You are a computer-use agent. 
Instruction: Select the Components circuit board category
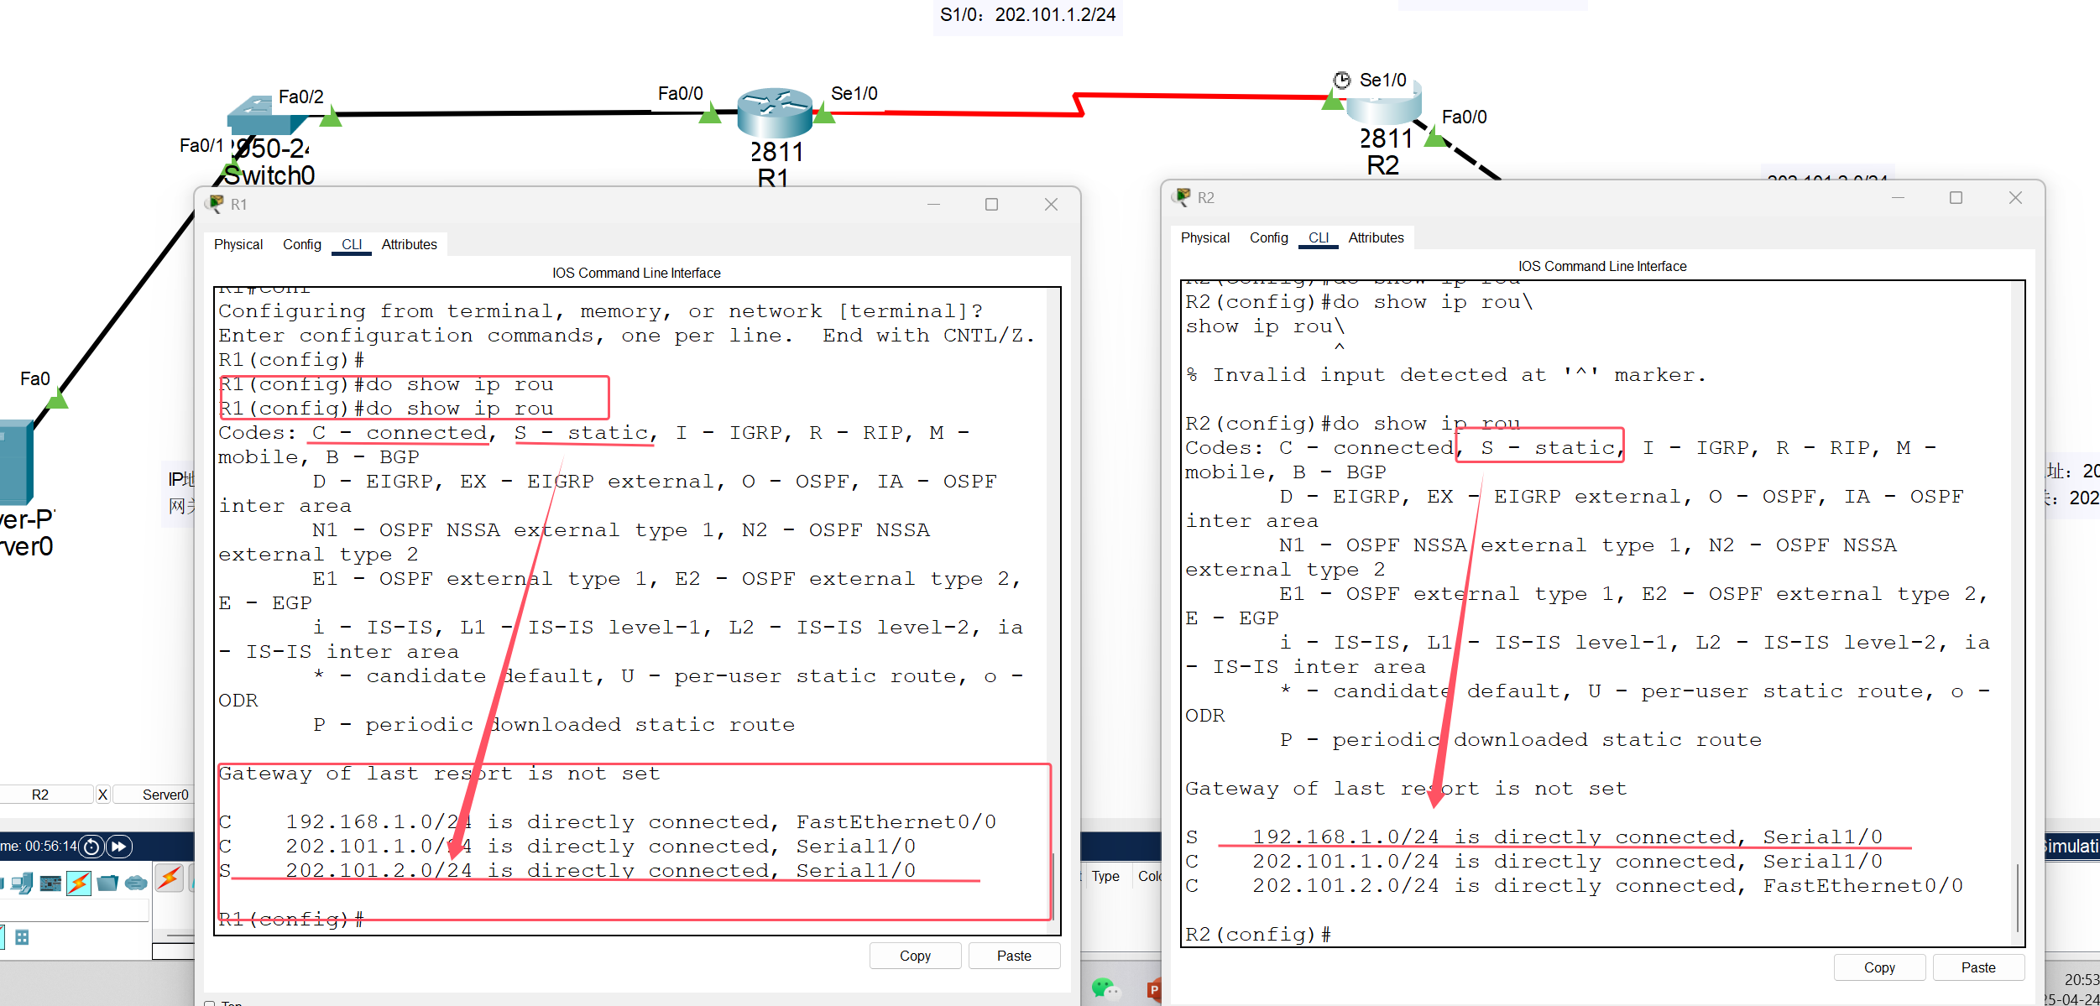(50, 883)
